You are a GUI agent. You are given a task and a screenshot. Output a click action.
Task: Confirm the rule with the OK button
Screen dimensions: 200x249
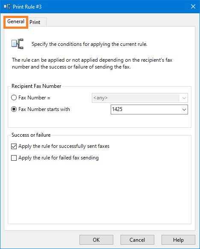click(x=96, y=240)
